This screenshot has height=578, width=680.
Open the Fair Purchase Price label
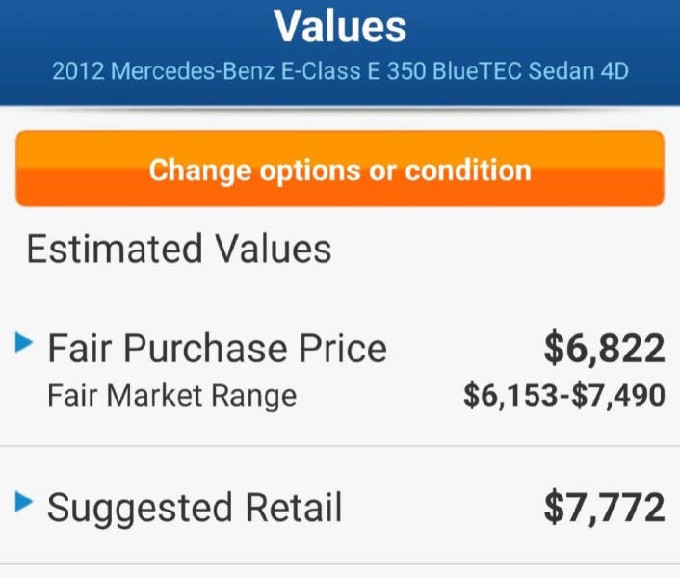(217, 348)
